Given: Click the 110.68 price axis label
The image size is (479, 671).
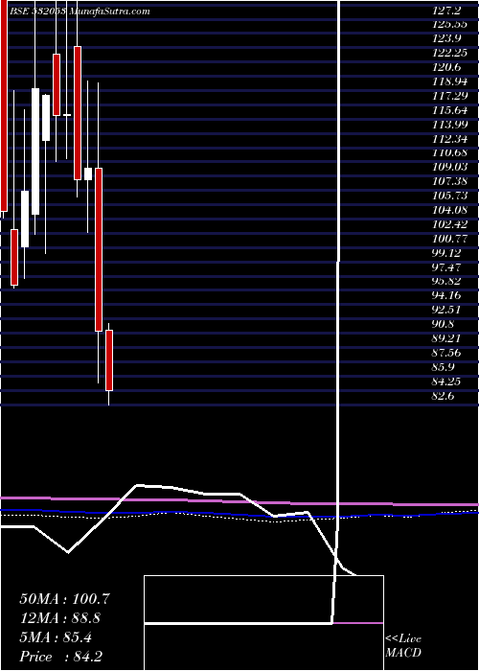Looking at the screenshot, I should click(450, 152).
